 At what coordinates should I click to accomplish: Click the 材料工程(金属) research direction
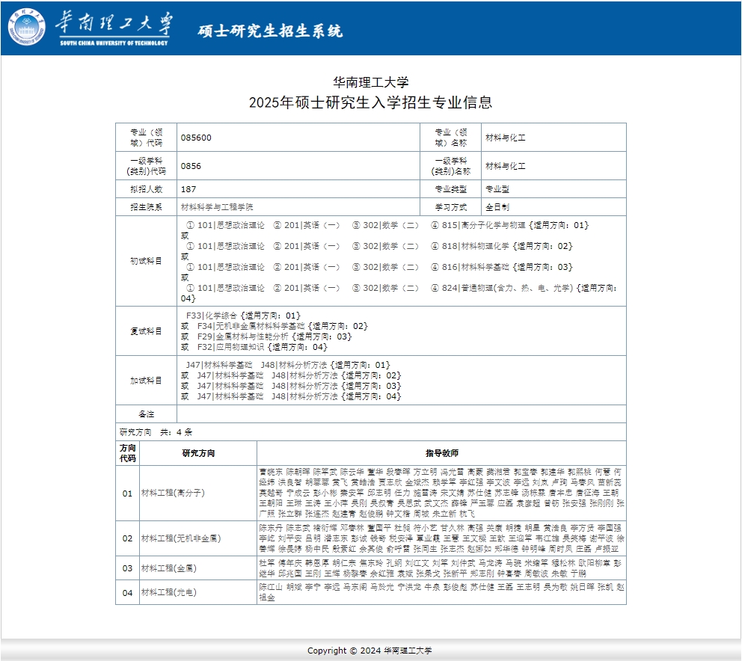169,568
